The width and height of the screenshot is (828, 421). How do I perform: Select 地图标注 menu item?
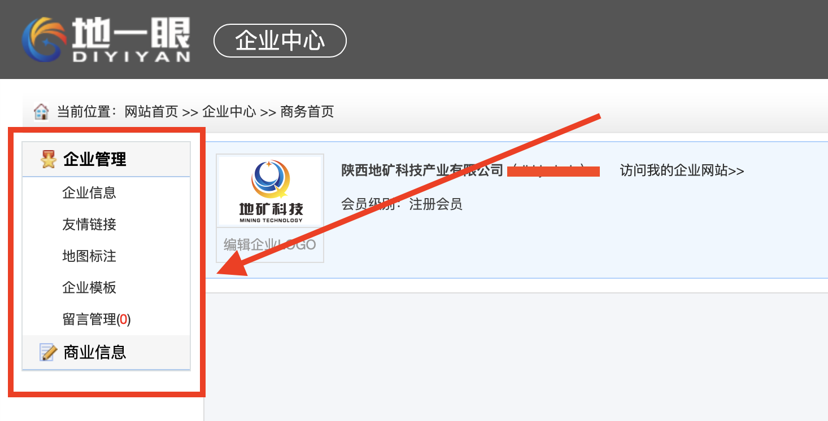89,256
